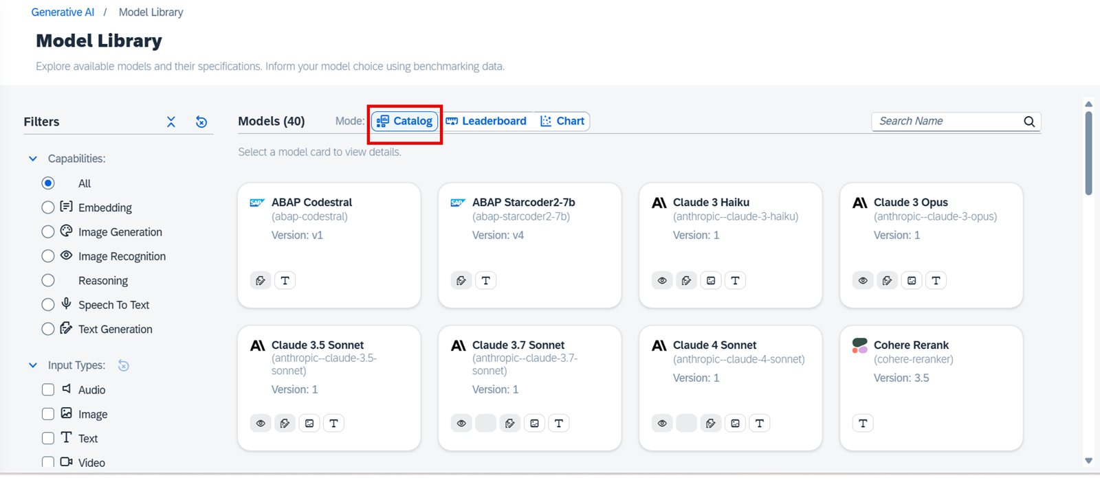Check the Image input type checkbox
1100x482 pixels.
[x=48, y=414]
